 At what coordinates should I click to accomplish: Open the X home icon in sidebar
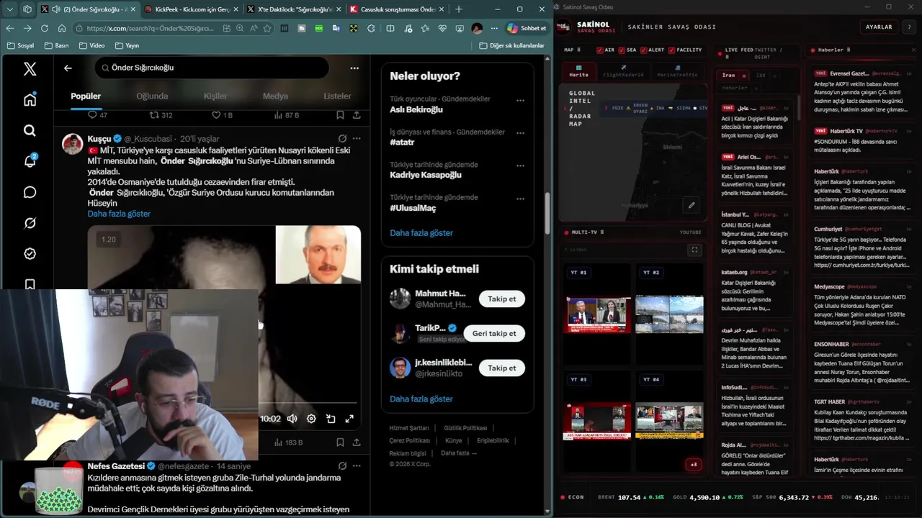30,100
